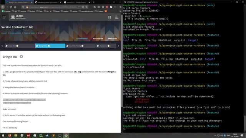The width and height of the screenshot is (246, 138).
Task: Open a new browser tab with plus
Action: [94, 2]
